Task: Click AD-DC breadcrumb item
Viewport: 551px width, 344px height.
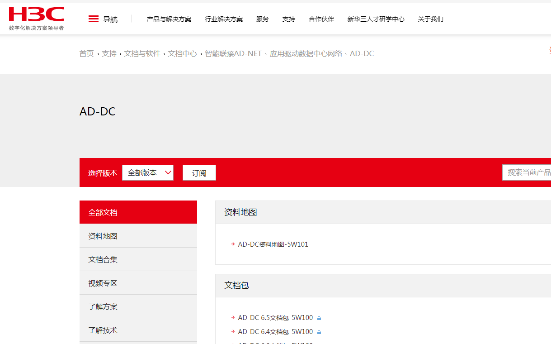Action: tap(362, 53)
